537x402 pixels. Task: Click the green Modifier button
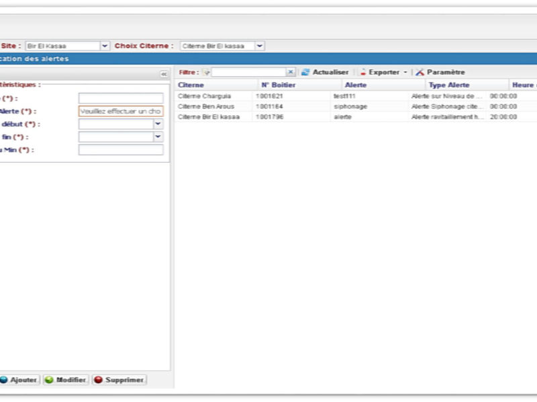[x=65, y=380]
